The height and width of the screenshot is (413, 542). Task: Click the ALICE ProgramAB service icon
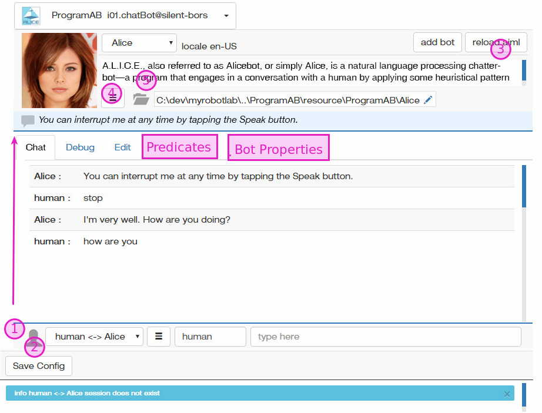(x=31, y=16)
